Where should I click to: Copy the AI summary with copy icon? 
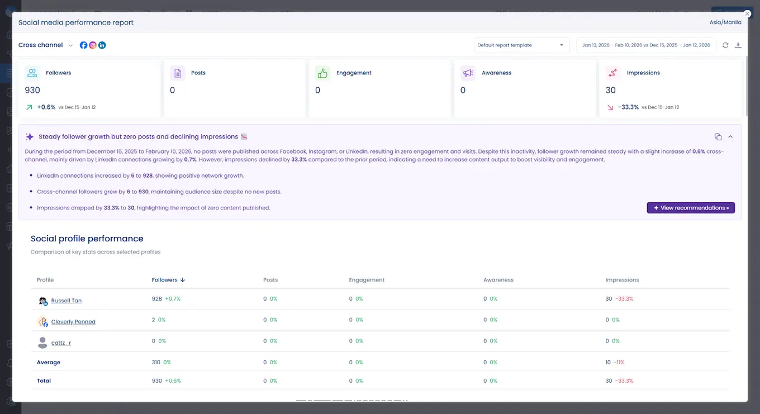(718, 137)
